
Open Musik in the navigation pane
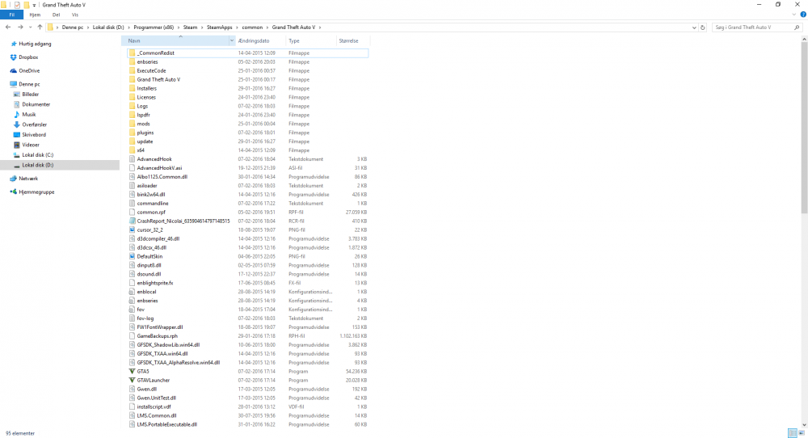(29, 115)
